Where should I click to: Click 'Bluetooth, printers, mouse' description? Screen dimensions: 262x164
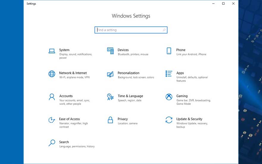(133, 54)
